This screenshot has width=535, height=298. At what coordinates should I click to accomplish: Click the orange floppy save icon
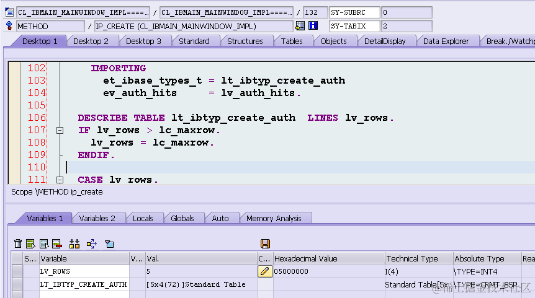point(265,243)
